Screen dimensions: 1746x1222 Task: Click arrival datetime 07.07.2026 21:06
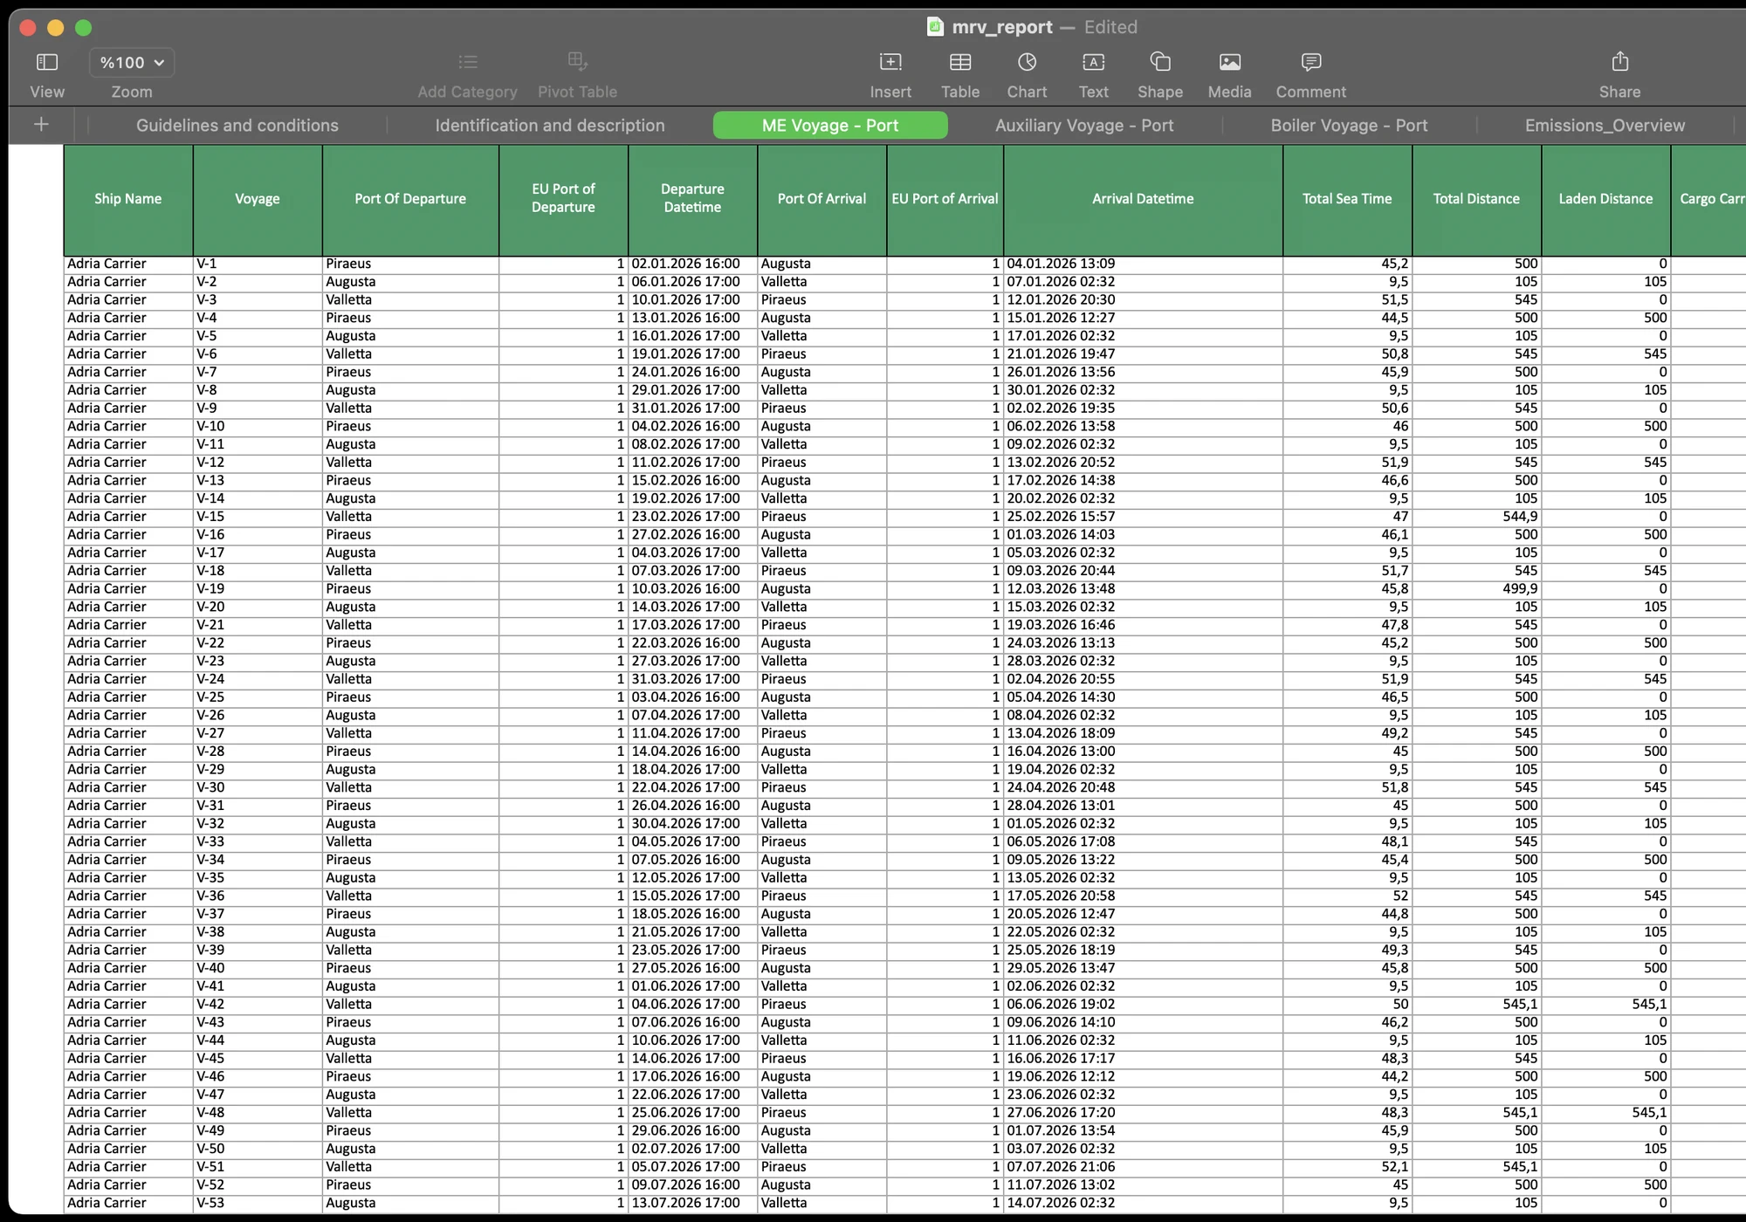point(1143,1167)
